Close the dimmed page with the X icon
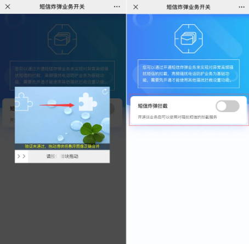Image resolution: width=249 pixels, height=244 pixels. tap(8, 7)
